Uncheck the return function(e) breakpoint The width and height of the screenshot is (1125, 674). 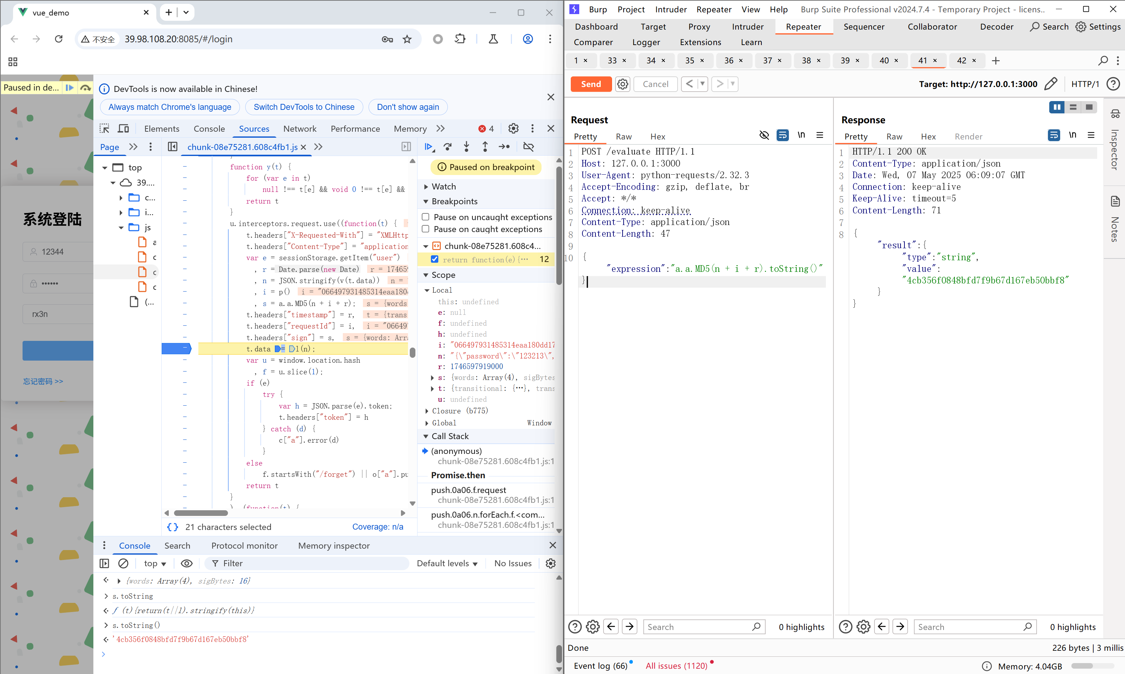(435, 259)
